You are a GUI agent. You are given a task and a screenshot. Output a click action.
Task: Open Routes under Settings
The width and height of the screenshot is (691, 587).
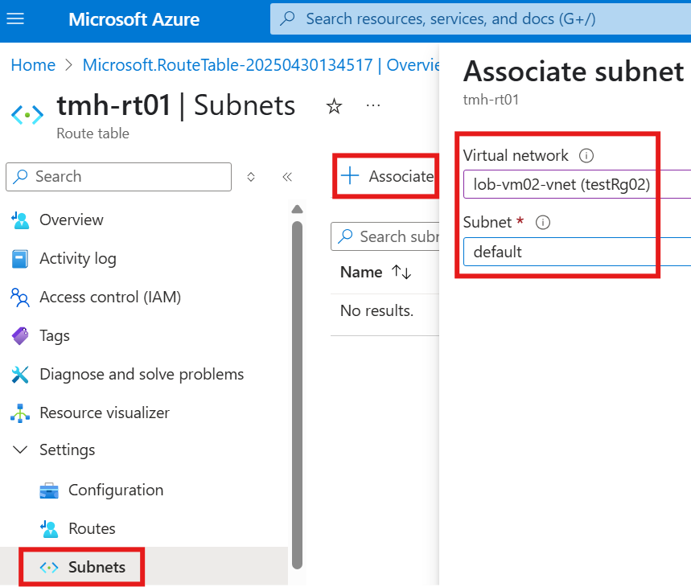[x=92, y=528]
